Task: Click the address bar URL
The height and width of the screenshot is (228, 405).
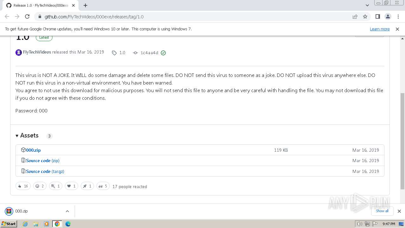Action: point(94,17)
